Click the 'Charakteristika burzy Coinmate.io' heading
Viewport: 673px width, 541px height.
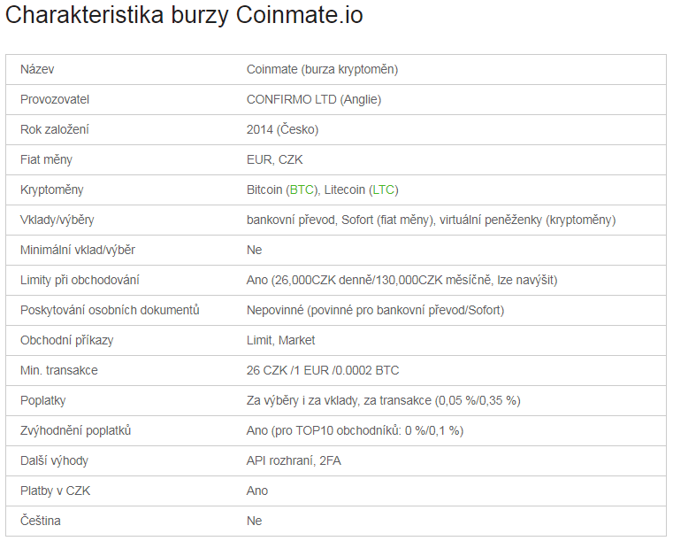point(184,17)
